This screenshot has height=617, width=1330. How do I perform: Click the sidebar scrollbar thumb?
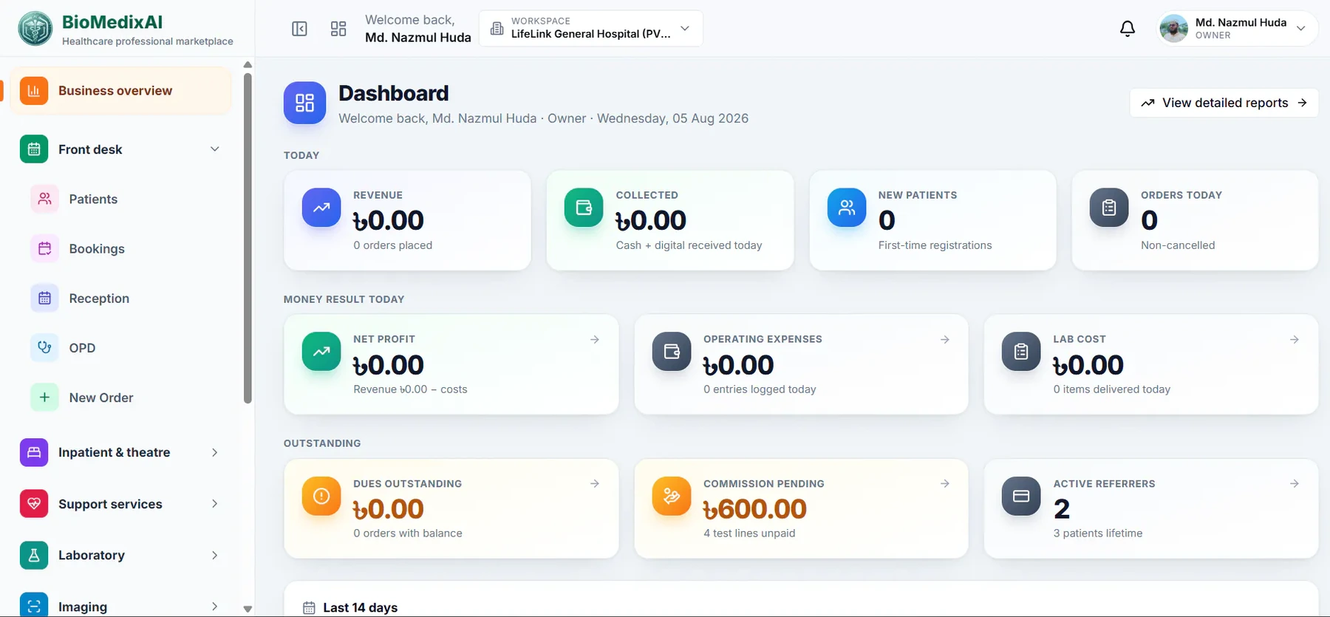(248, 238)
